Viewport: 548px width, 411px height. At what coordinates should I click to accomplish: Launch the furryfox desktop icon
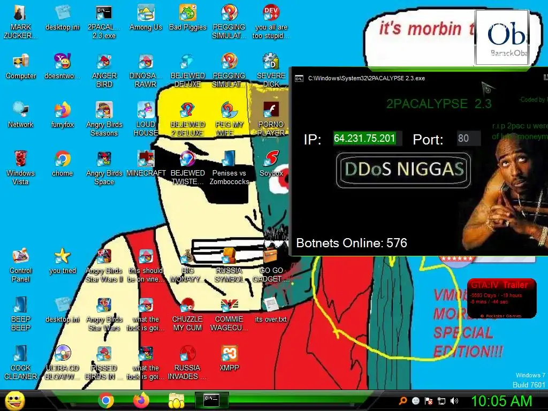62,115
